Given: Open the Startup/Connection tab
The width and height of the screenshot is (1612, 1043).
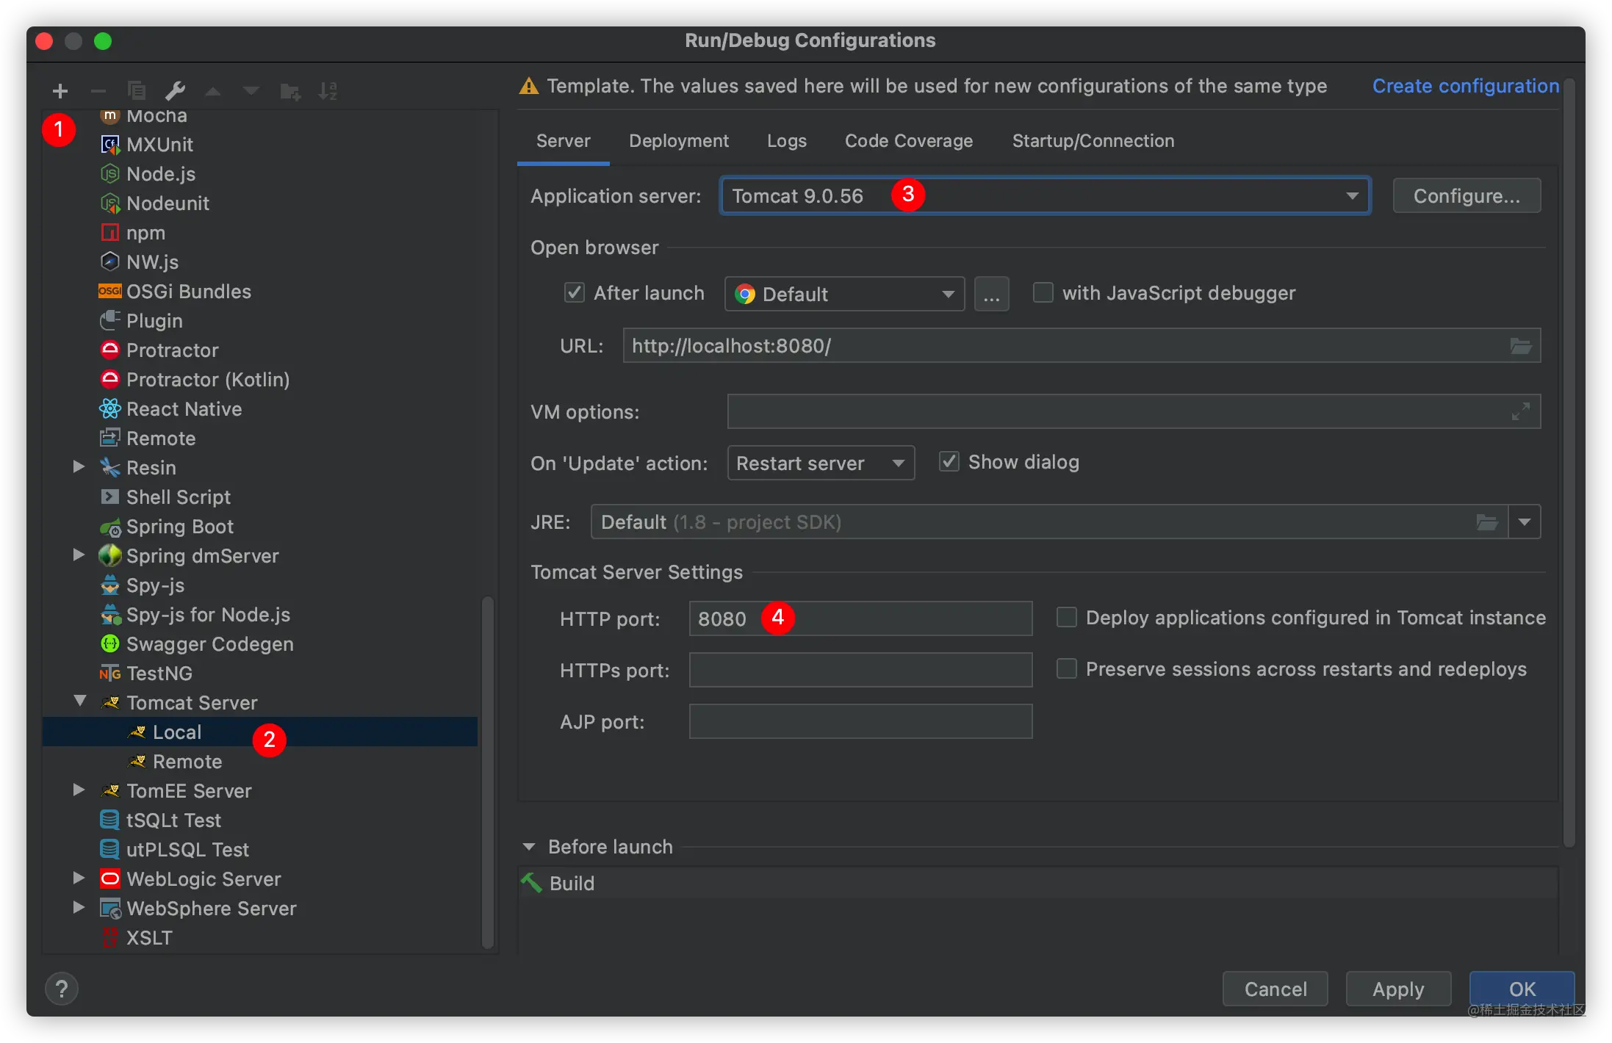Looking at the screenshot, I should [1093, 141].
